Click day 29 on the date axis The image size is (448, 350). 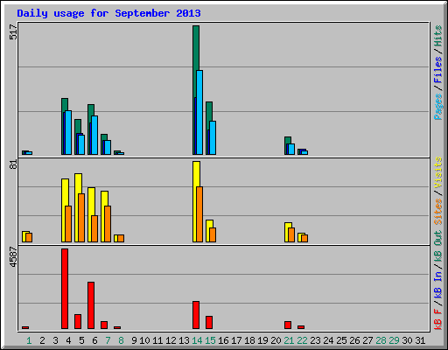394,340
